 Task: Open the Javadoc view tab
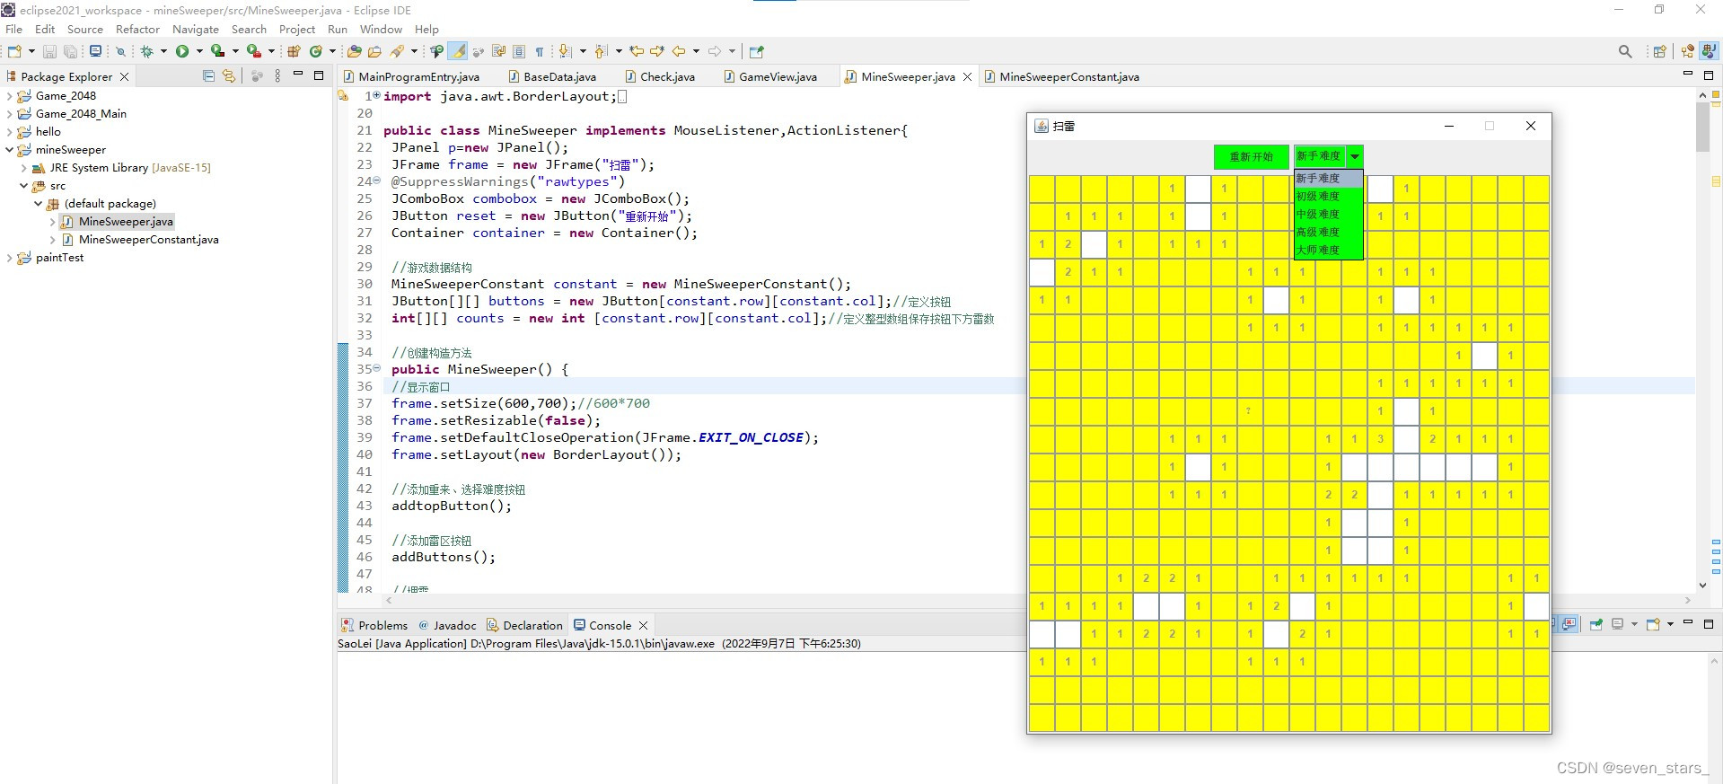click(x=447, y=625)
